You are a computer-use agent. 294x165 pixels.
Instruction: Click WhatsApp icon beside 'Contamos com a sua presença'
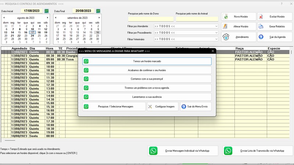tap(86, 79)
